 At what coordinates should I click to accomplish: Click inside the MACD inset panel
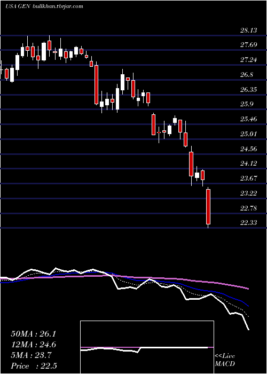pyautogui.click(x=147, y=347)
